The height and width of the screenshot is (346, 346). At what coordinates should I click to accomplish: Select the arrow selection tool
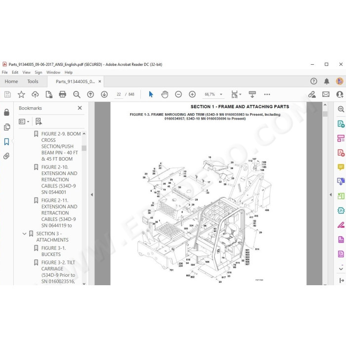(151, 94)
